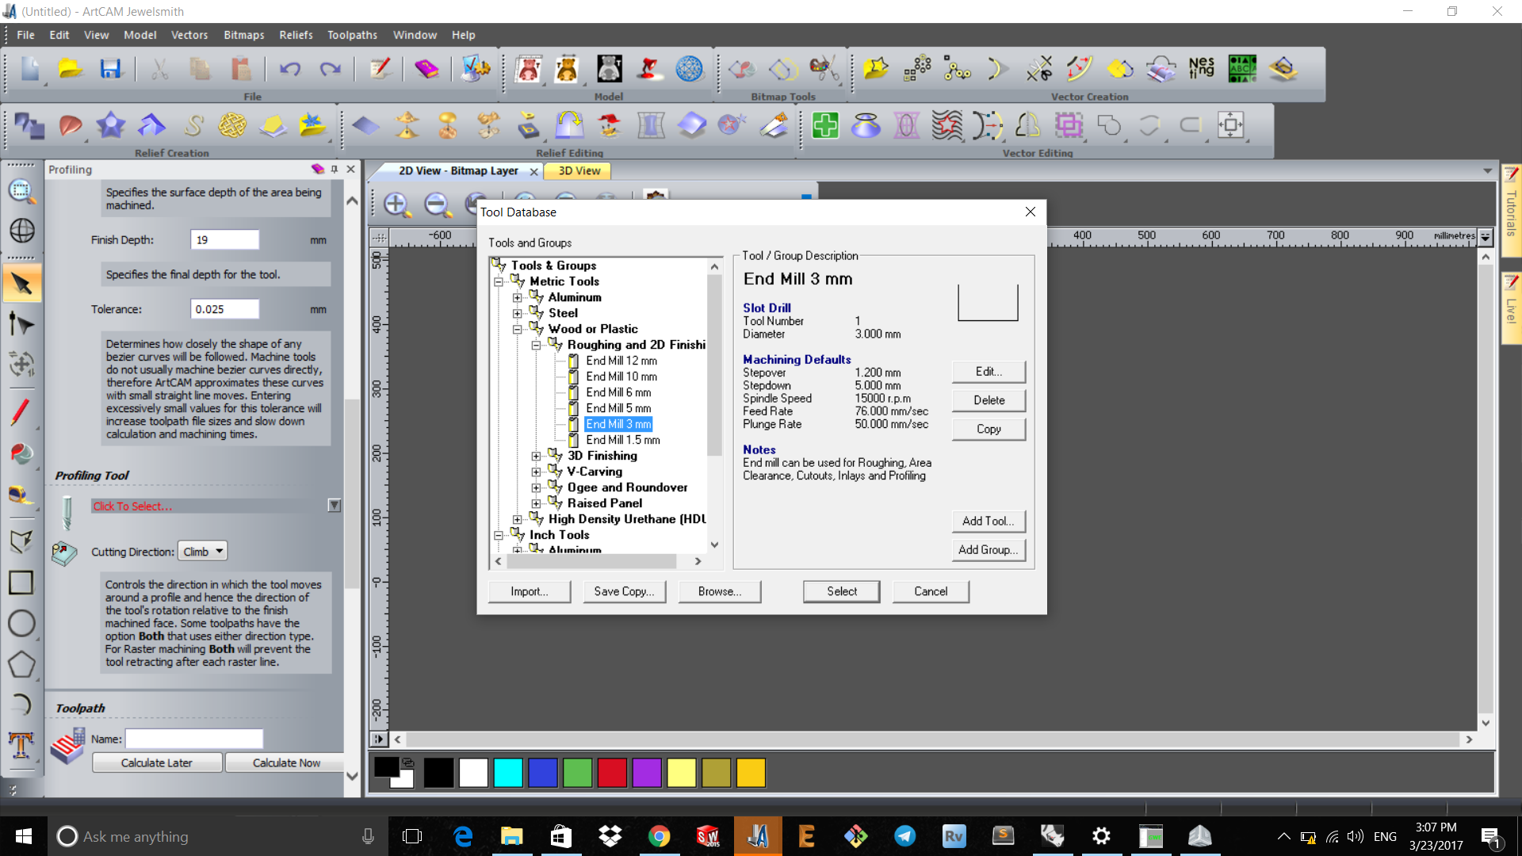The width and height of the screenshot is (1522, 856).
Task: Open a file with the yellow folder icon
Action: [71, 70]
